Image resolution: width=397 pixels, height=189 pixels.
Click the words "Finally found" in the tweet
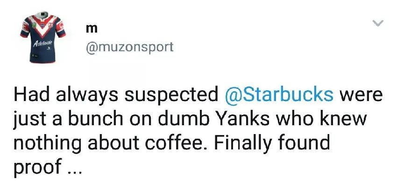coord(272,143)
